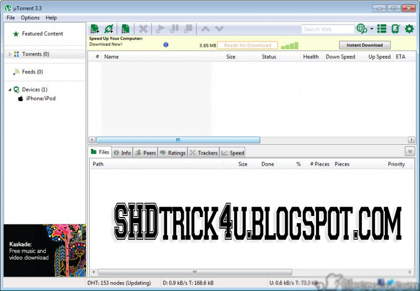Switch to the Trackers tab
Viewport: 420px width, 291px height.
pos(204,153)
